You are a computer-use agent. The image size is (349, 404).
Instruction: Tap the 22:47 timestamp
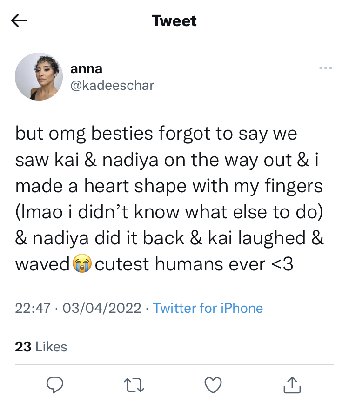tap(33, 308)
